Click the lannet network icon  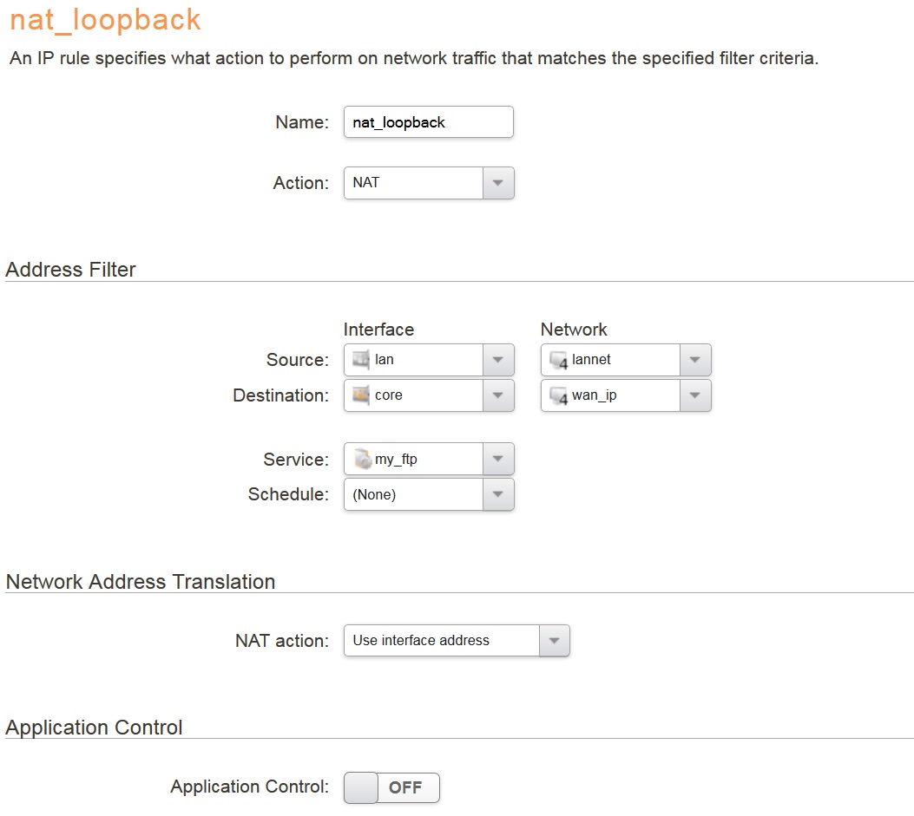pyautogui.click(x=558, y=360)
